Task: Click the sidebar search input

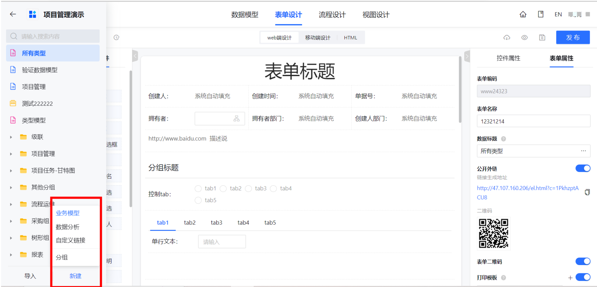Action: (x=53, y=36)
